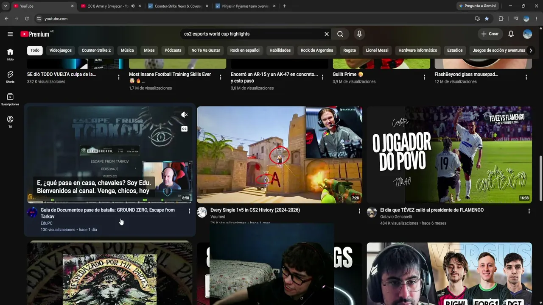Viewport: 543px width, 305px height.
Task: Filter by the Videojuegos chip
Action: coord(61,50)
